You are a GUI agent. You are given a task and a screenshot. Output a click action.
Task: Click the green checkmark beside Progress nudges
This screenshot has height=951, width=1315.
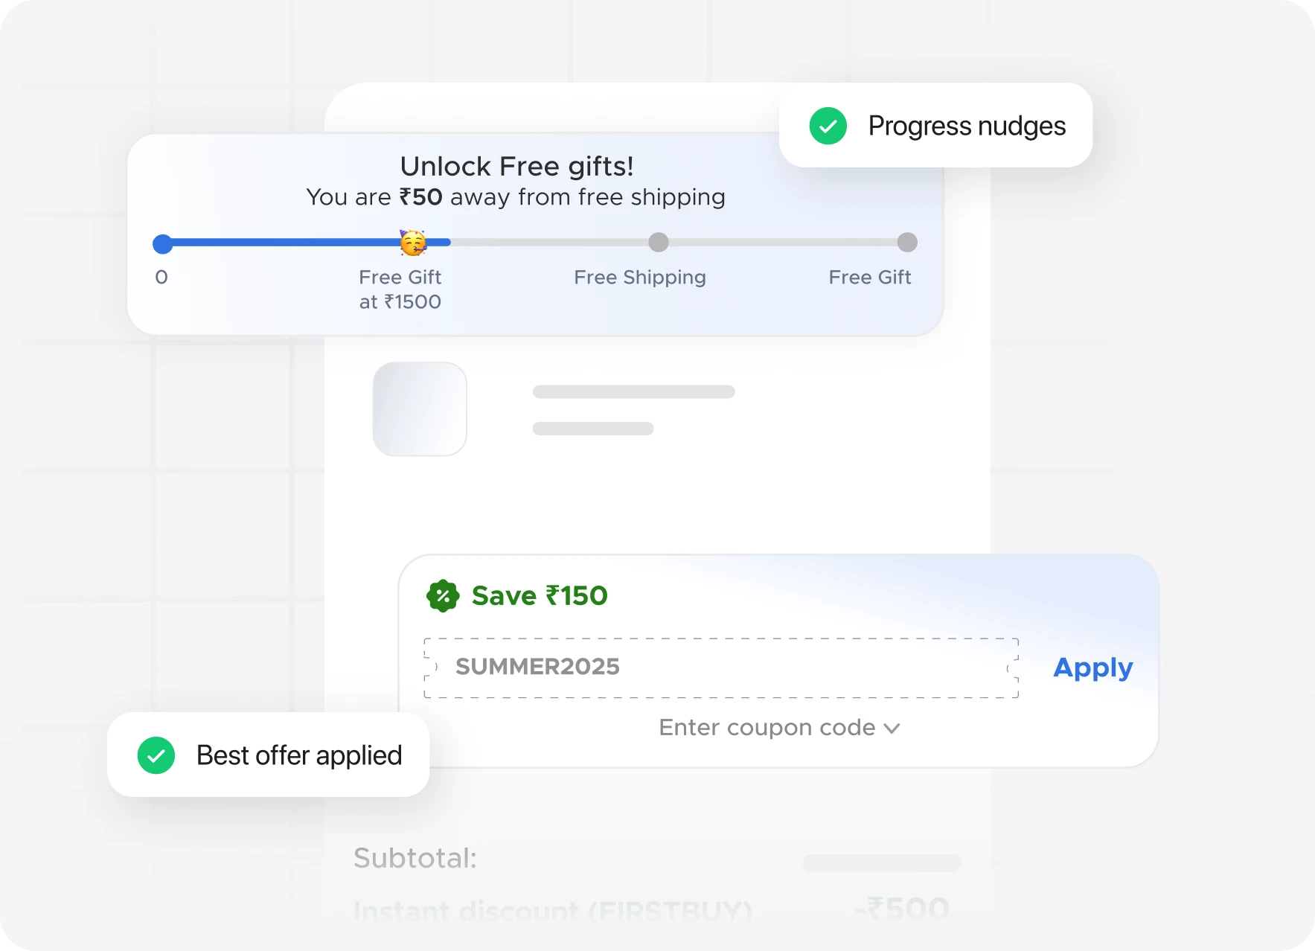tap(828, 126)
